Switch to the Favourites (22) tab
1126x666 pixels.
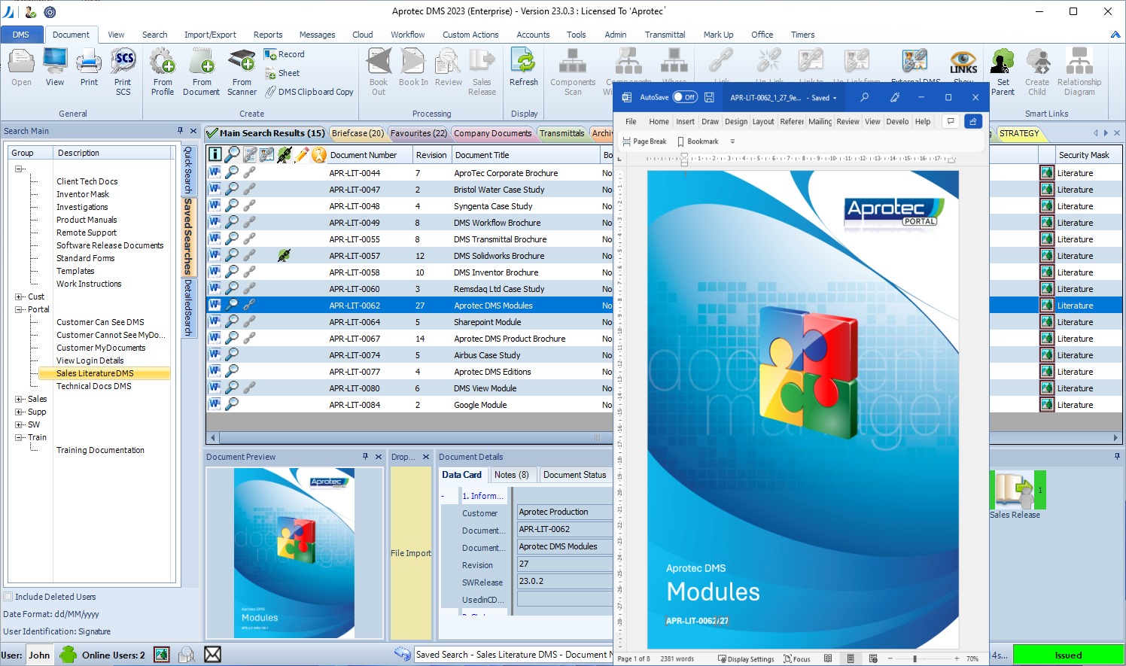418,133
